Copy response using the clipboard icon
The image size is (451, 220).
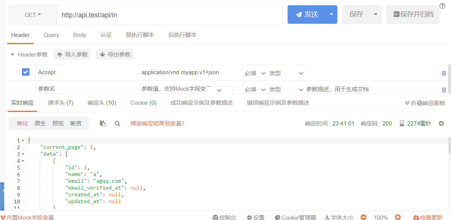coord(103,124)
